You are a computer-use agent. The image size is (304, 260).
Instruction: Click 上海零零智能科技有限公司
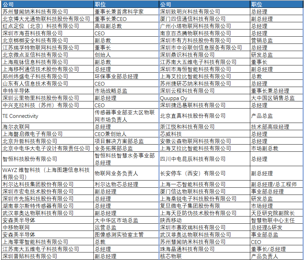coord(47,242)
